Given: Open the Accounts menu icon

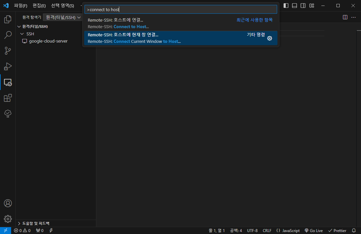Looking at the screenshot, I should point(8,203).
